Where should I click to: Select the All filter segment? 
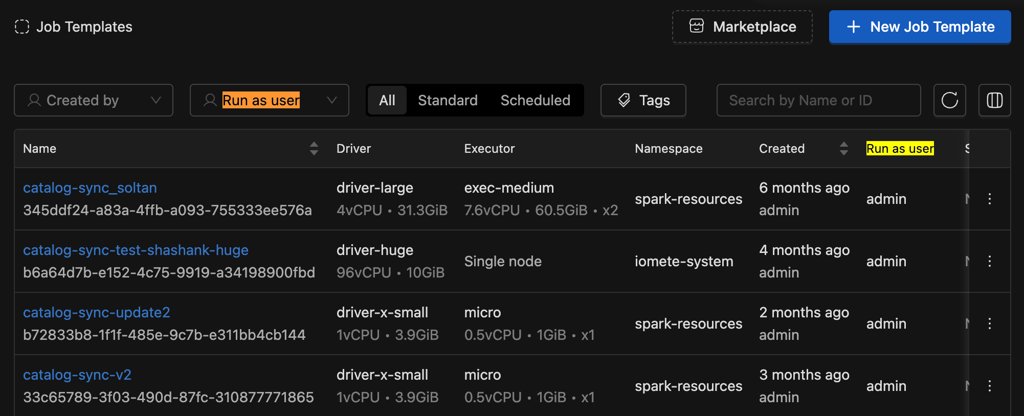pyautogui.click(x=387, y=100)
